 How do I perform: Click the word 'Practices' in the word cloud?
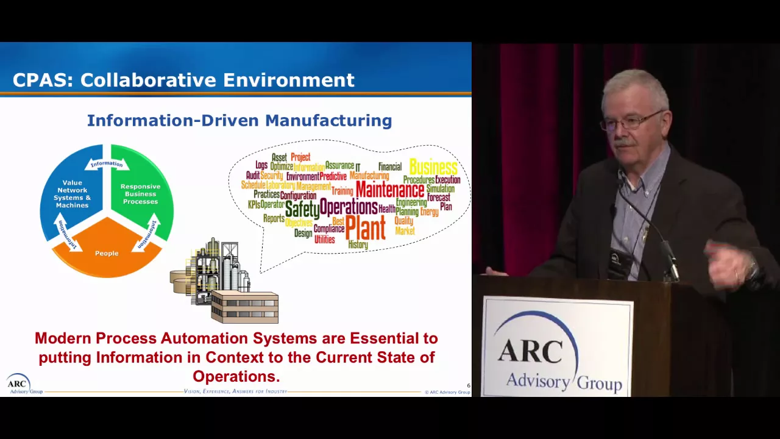(267, 194)
